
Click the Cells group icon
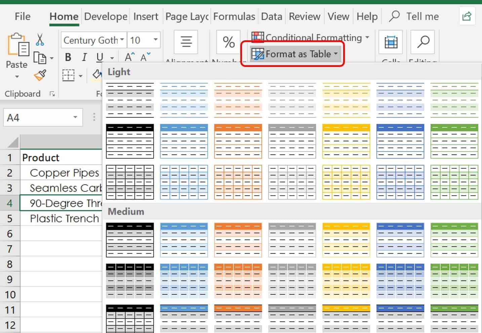tap(390, 43)
